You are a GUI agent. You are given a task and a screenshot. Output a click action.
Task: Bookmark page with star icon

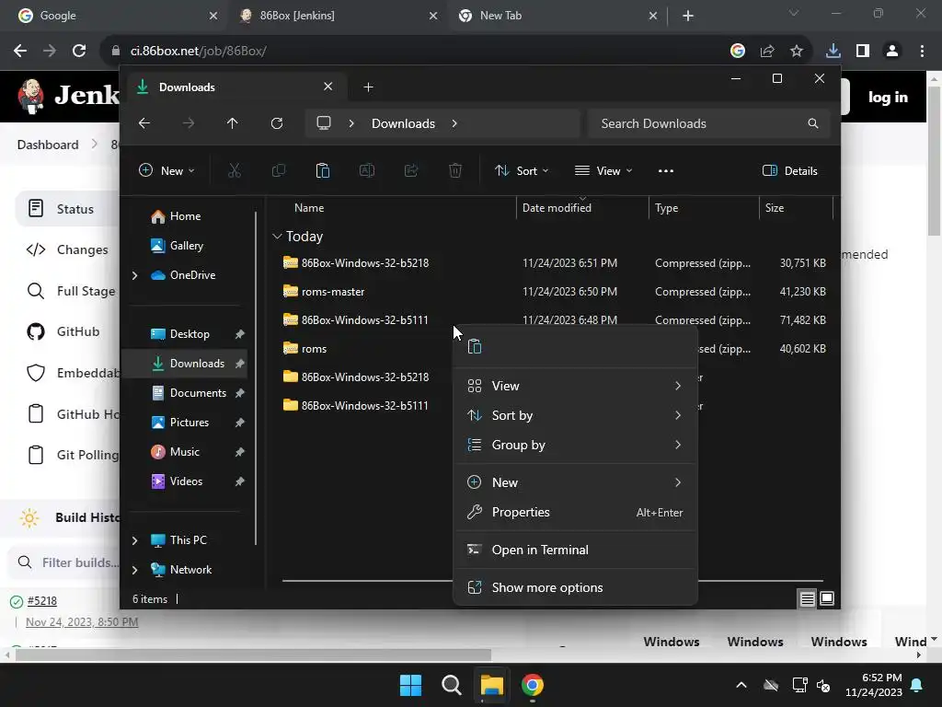797,52
